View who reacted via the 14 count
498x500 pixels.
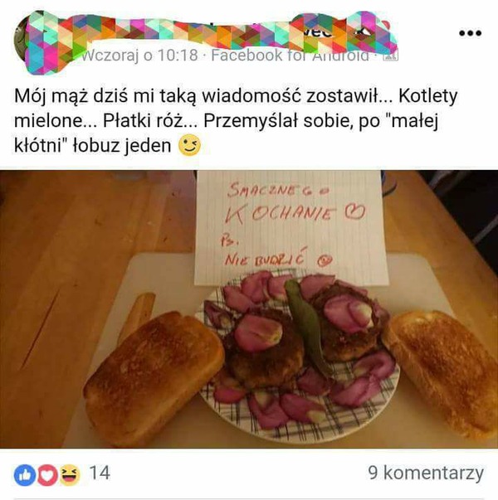(x=100, y=473)
